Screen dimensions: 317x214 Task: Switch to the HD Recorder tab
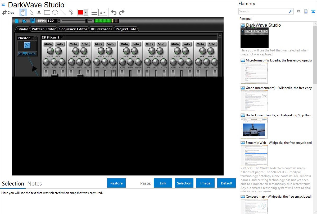tap(101, 29)
